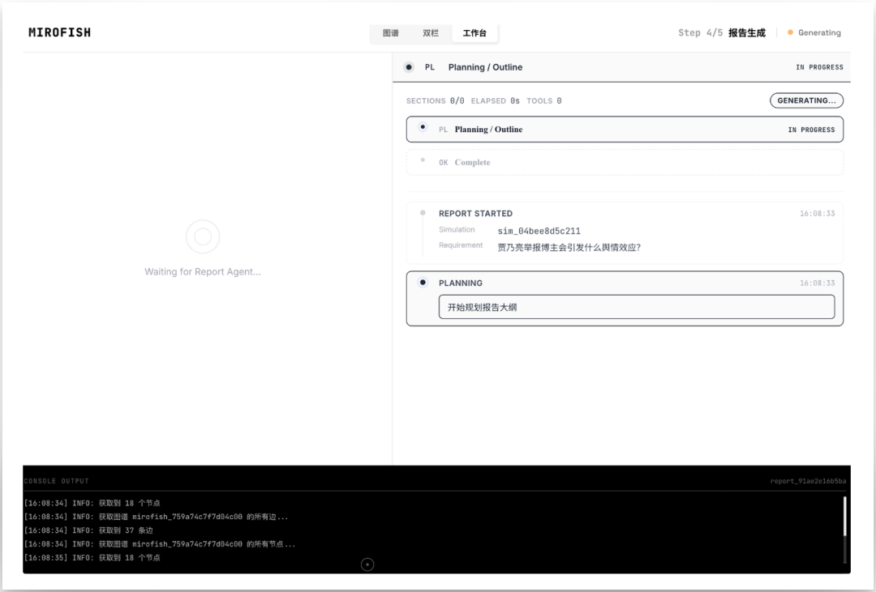The height and width of the screenshot is (592, 876).
Task: Switch to the 双栏 view tab
Action: [431, 33]
